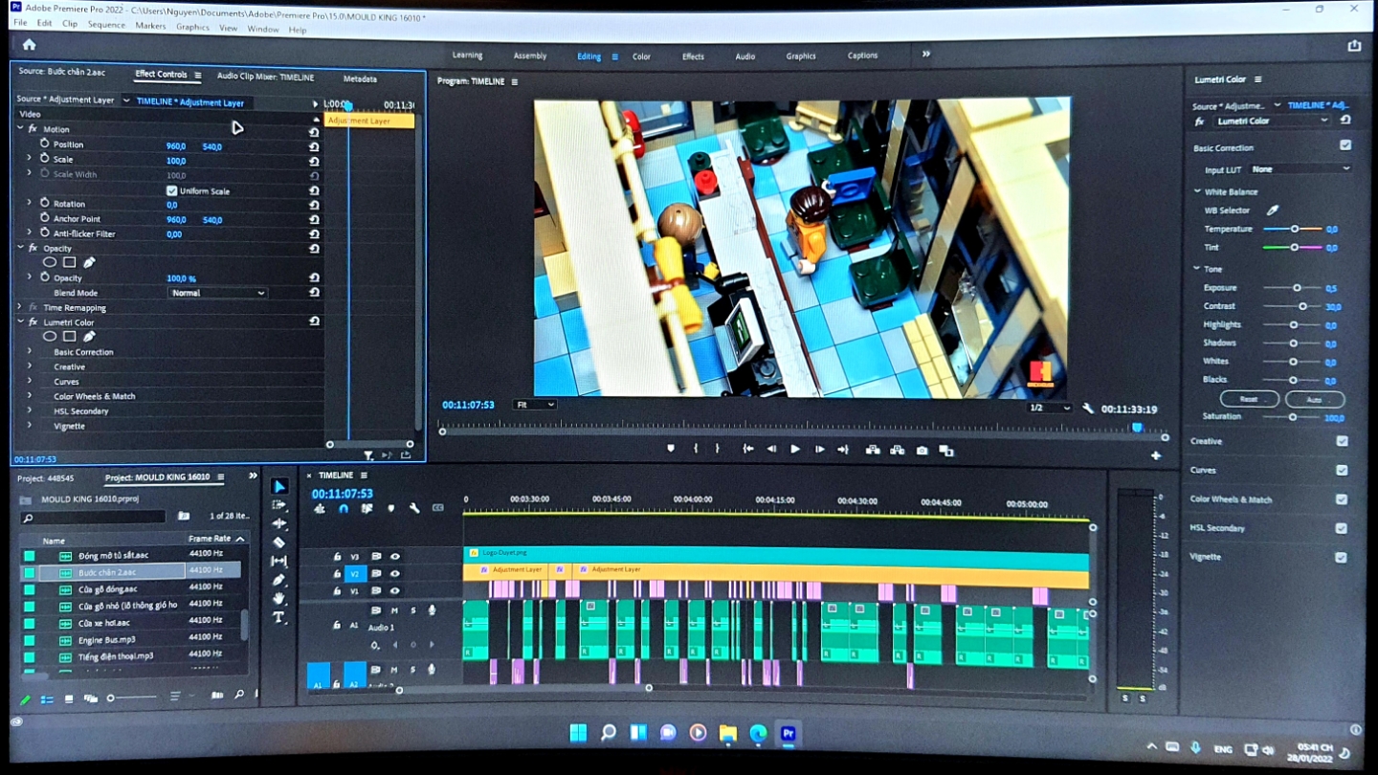Step forward one frame
The width and height of the screenshot is (1378, 775).
[x=819, y=450]
